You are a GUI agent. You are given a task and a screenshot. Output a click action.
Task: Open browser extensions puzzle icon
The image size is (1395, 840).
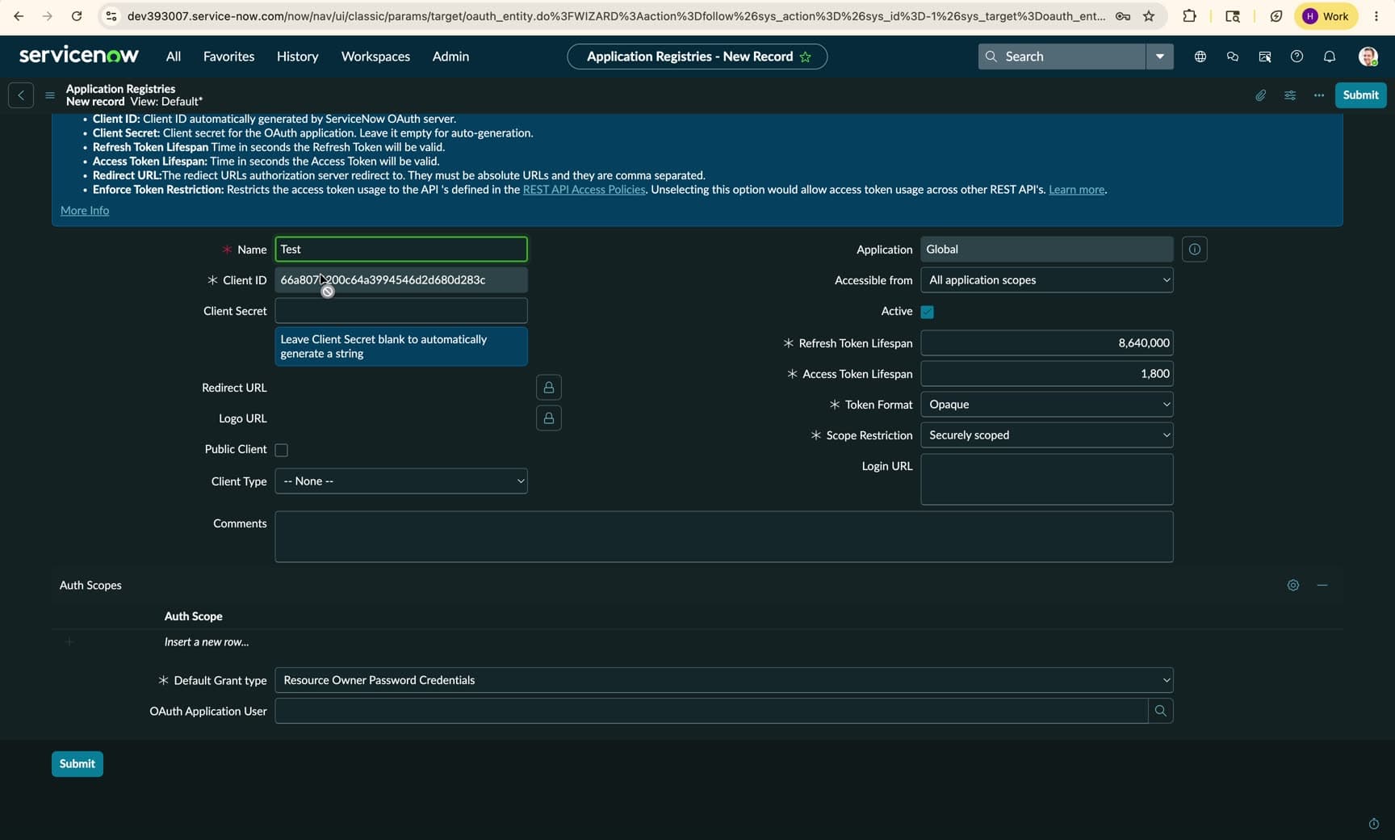(x=1189, y=16)
